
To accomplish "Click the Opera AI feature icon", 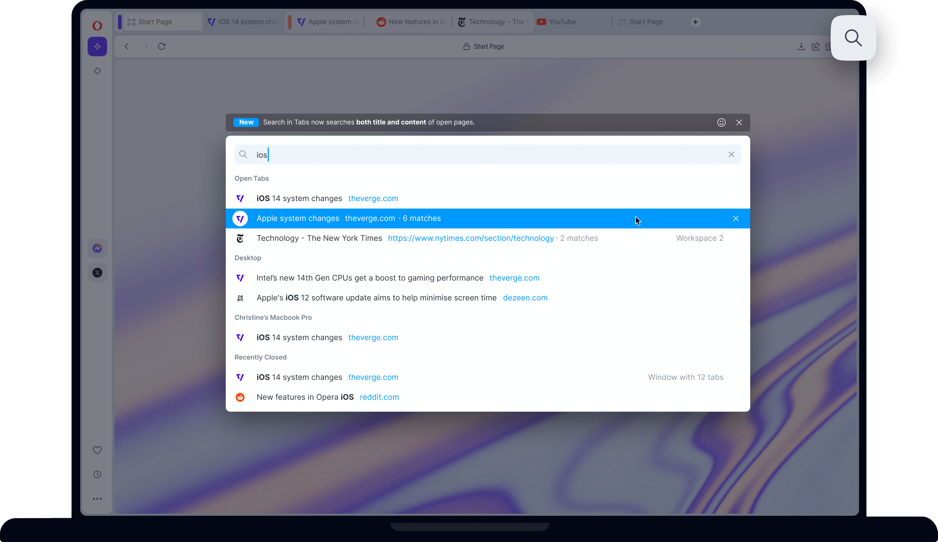I will [97, 46].
